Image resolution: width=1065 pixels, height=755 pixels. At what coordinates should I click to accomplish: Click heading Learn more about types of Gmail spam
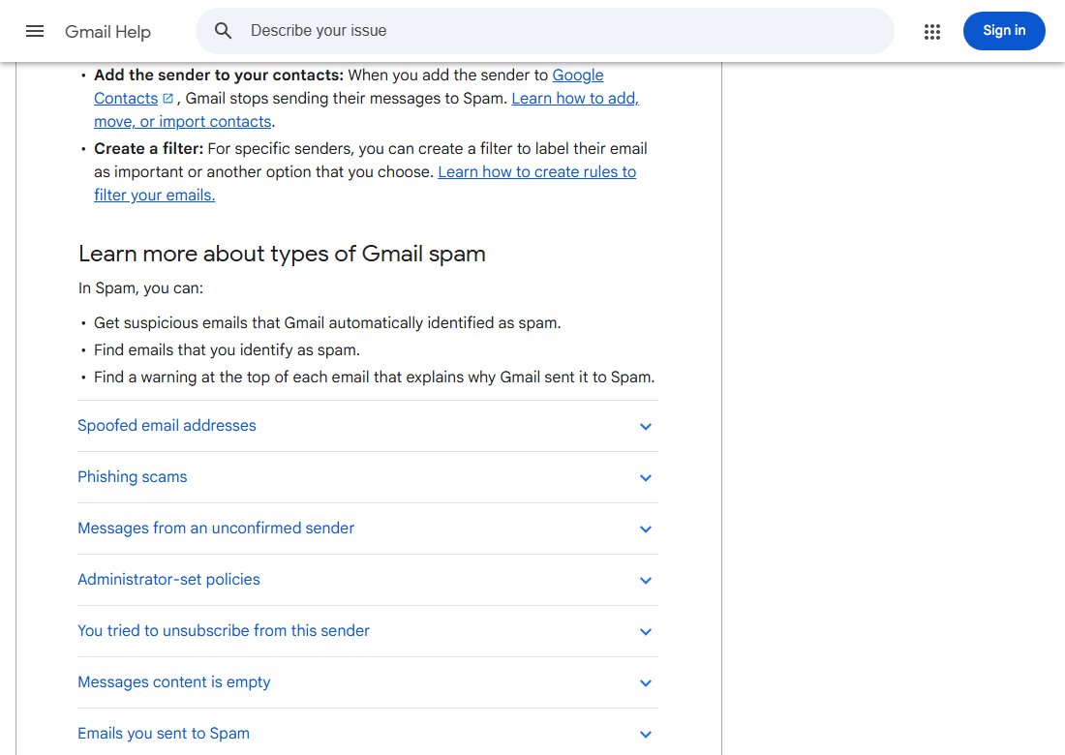coord(282,254)
